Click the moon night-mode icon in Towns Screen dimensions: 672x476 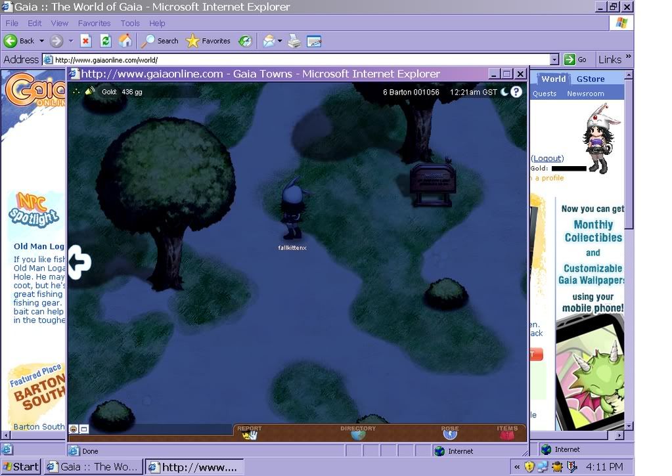(x=505, y=92)
